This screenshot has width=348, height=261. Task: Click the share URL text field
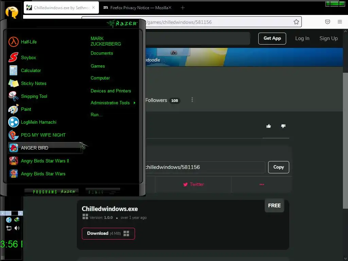[x=205, y=167]
